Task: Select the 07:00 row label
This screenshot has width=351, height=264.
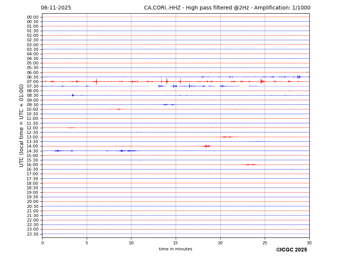Action: tap(33, 82)
